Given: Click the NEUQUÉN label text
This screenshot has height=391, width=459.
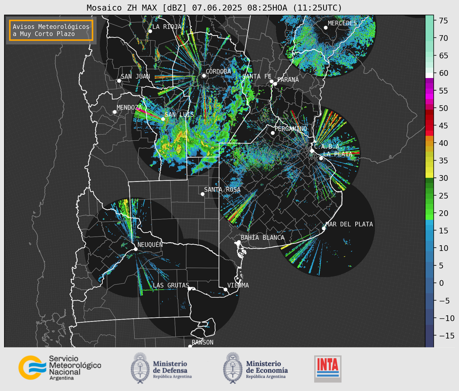Looking at the screenshot, I should [150, 244].
